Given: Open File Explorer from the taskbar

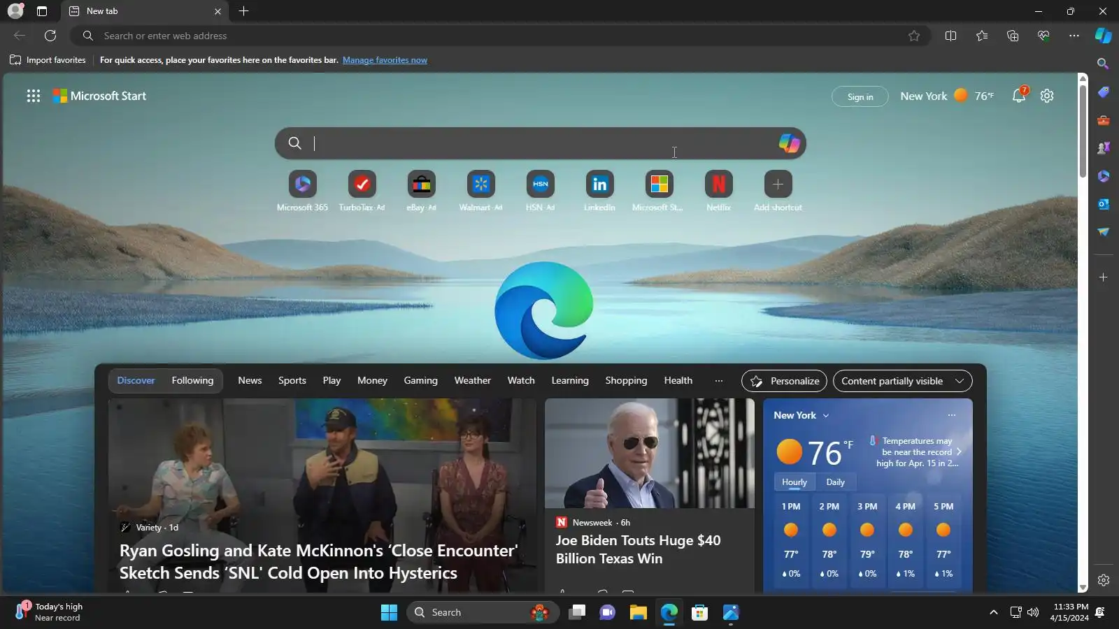Looking at the screenshot, I should click(638, 613).
